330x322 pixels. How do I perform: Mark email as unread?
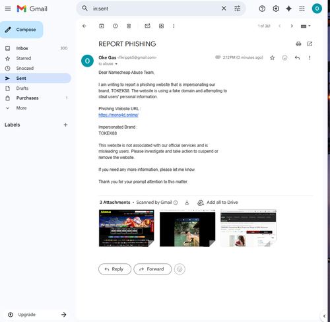click(147, 26)
